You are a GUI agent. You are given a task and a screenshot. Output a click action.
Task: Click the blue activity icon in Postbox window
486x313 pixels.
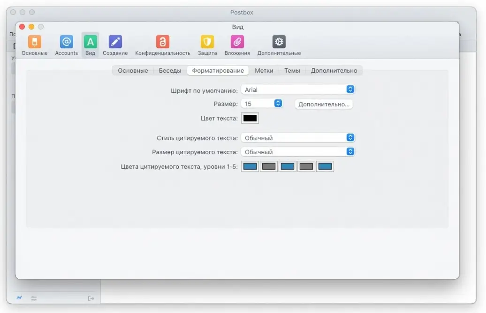pyautogui.click(x=19, y=298)
